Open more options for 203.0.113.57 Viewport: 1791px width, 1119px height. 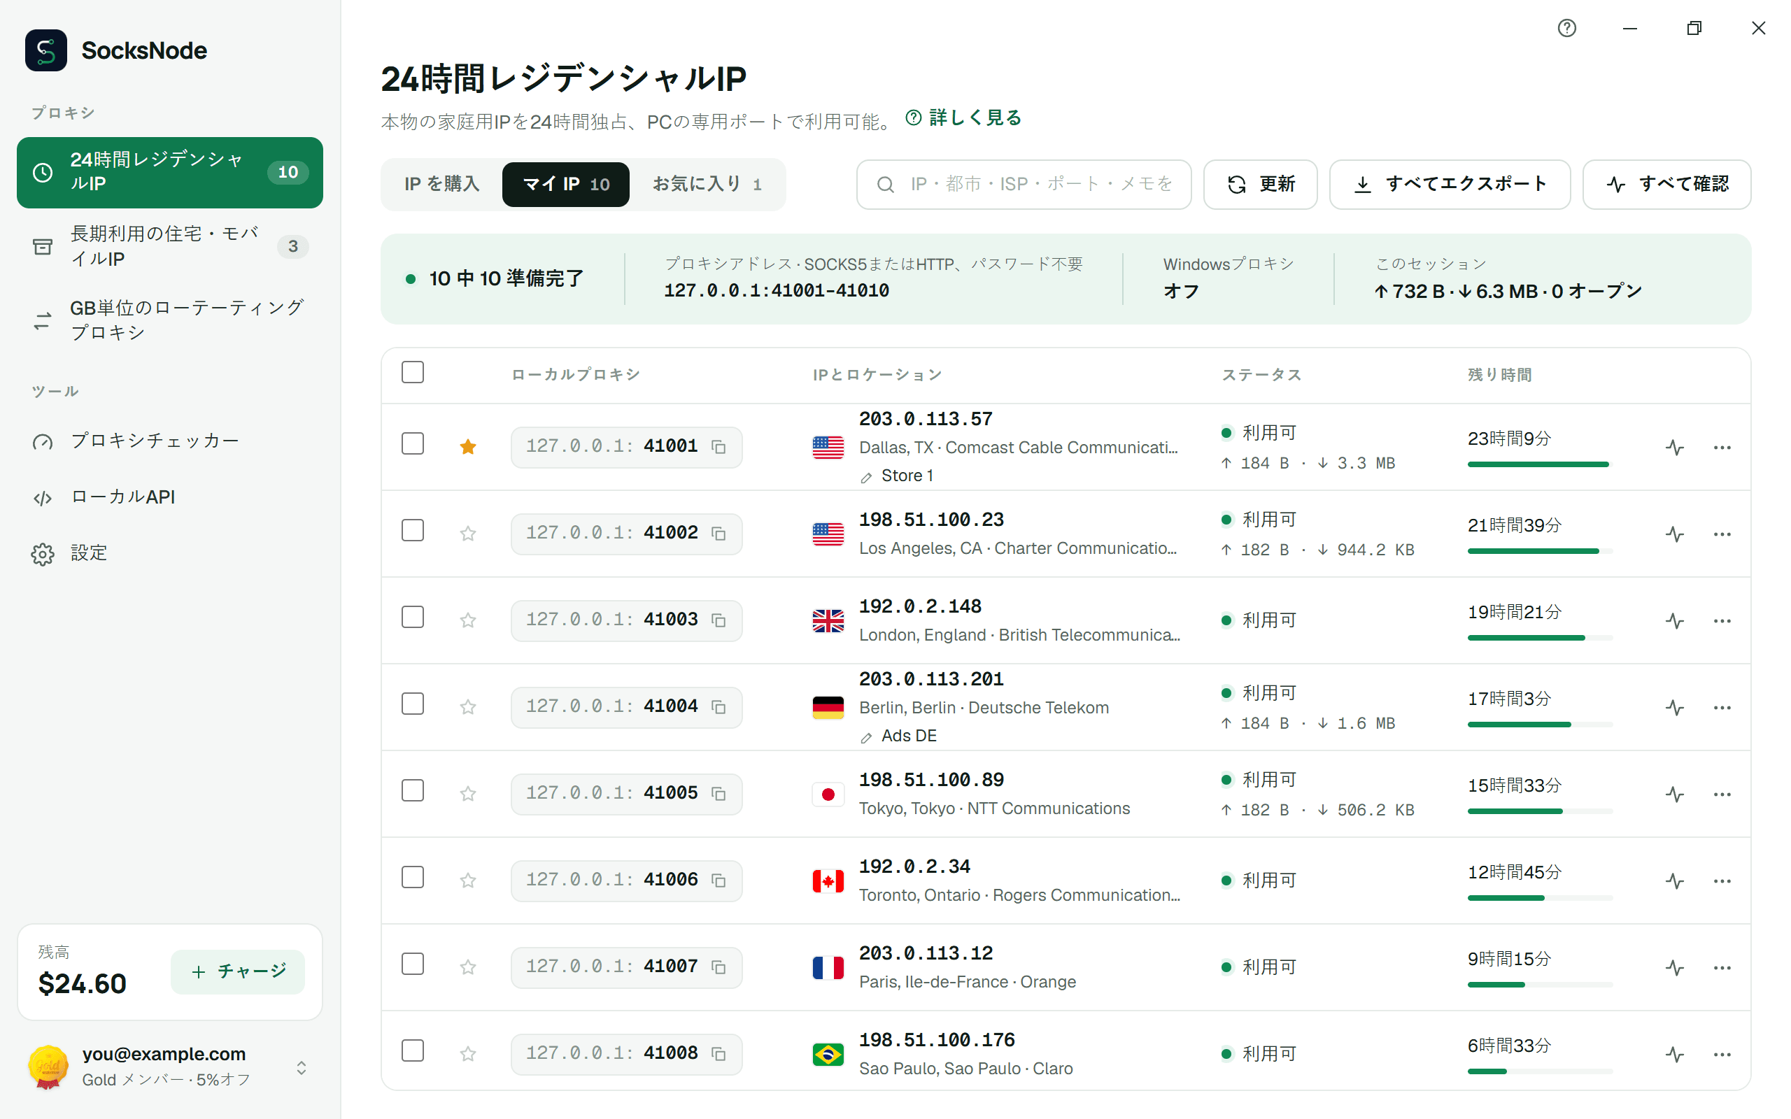tap(1722, 447)
